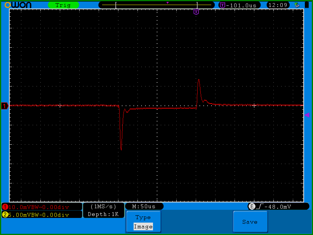Viewport: 313px width, 235px height.
Task: Click the 12:09 clock readout
Action: [278, 5]
